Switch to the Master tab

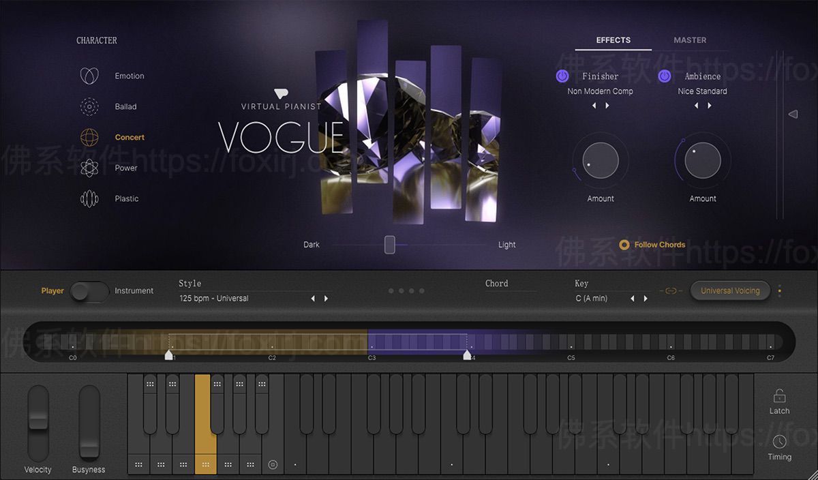(x=690, y=40)
